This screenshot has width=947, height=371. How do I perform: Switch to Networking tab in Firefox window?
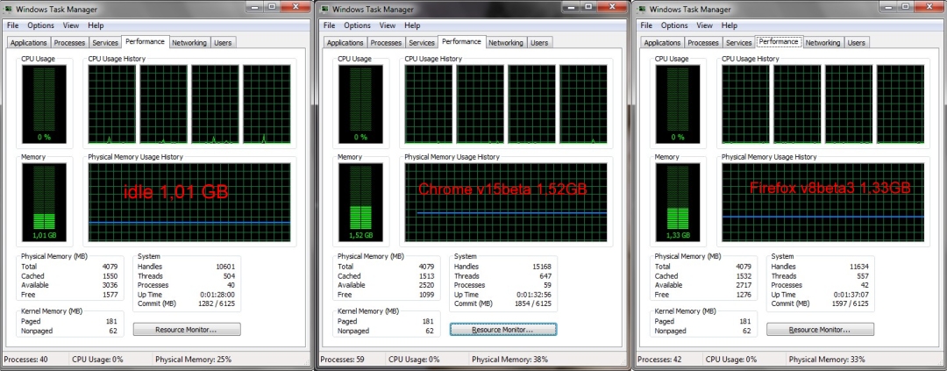[x=822, y=43]
